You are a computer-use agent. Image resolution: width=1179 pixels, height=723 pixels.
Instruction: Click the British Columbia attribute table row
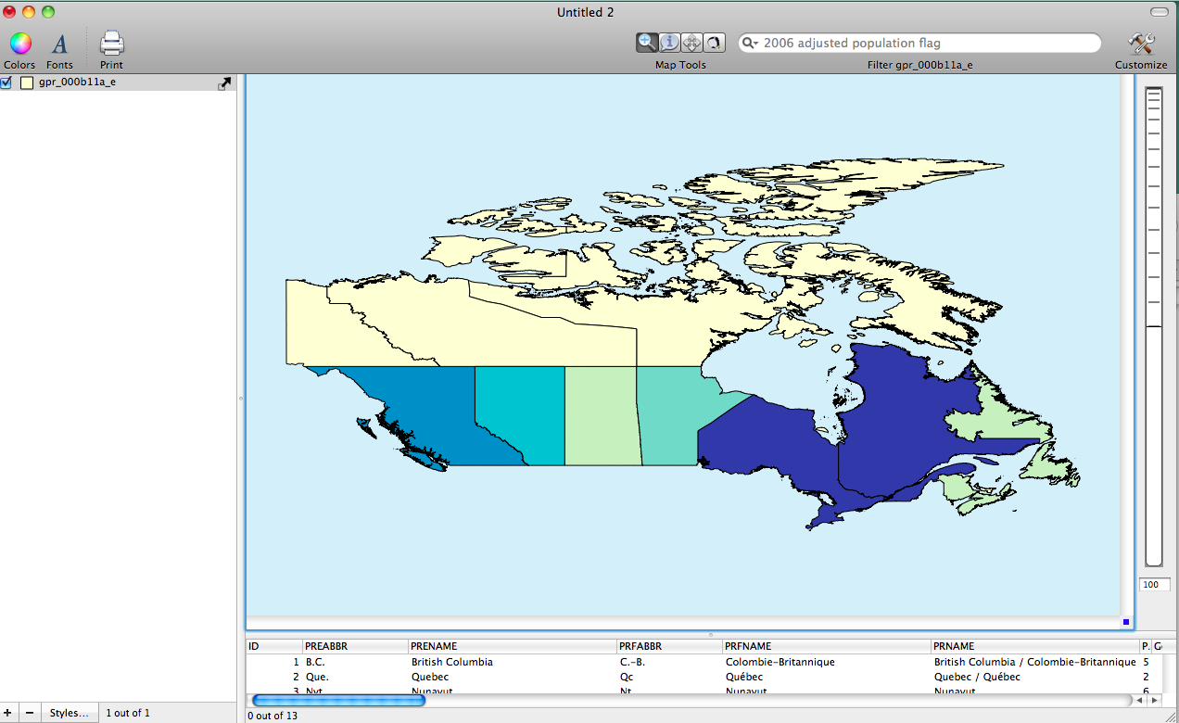451,662
